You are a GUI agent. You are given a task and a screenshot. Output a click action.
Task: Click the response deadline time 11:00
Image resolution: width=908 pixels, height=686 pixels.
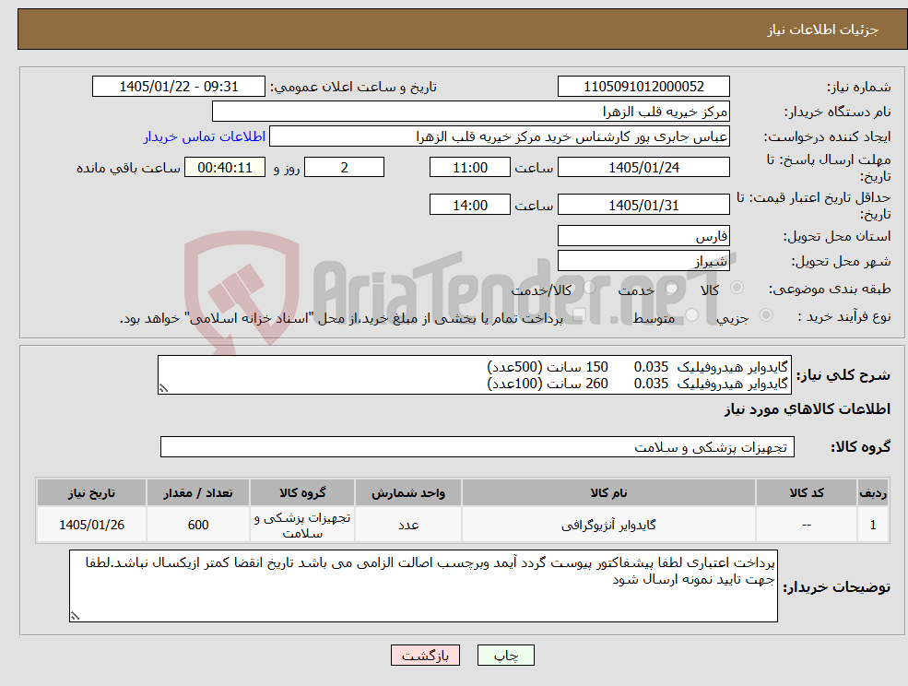click(x=469, y=168)
